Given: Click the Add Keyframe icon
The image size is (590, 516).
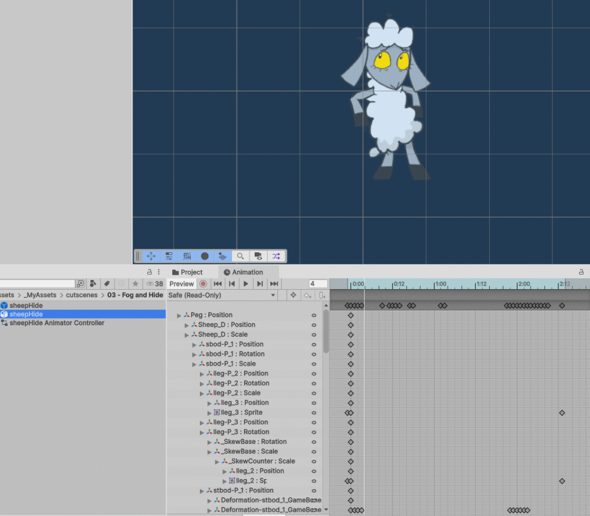Looking at the screenshot, I should (x=308, y=295).
